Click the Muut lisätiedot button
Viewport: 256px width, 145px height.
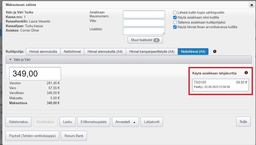point(145,40)
